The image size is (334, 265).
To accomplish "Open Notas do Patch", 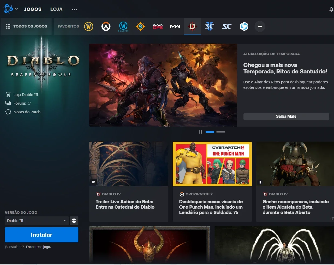I will click(27, 112).
